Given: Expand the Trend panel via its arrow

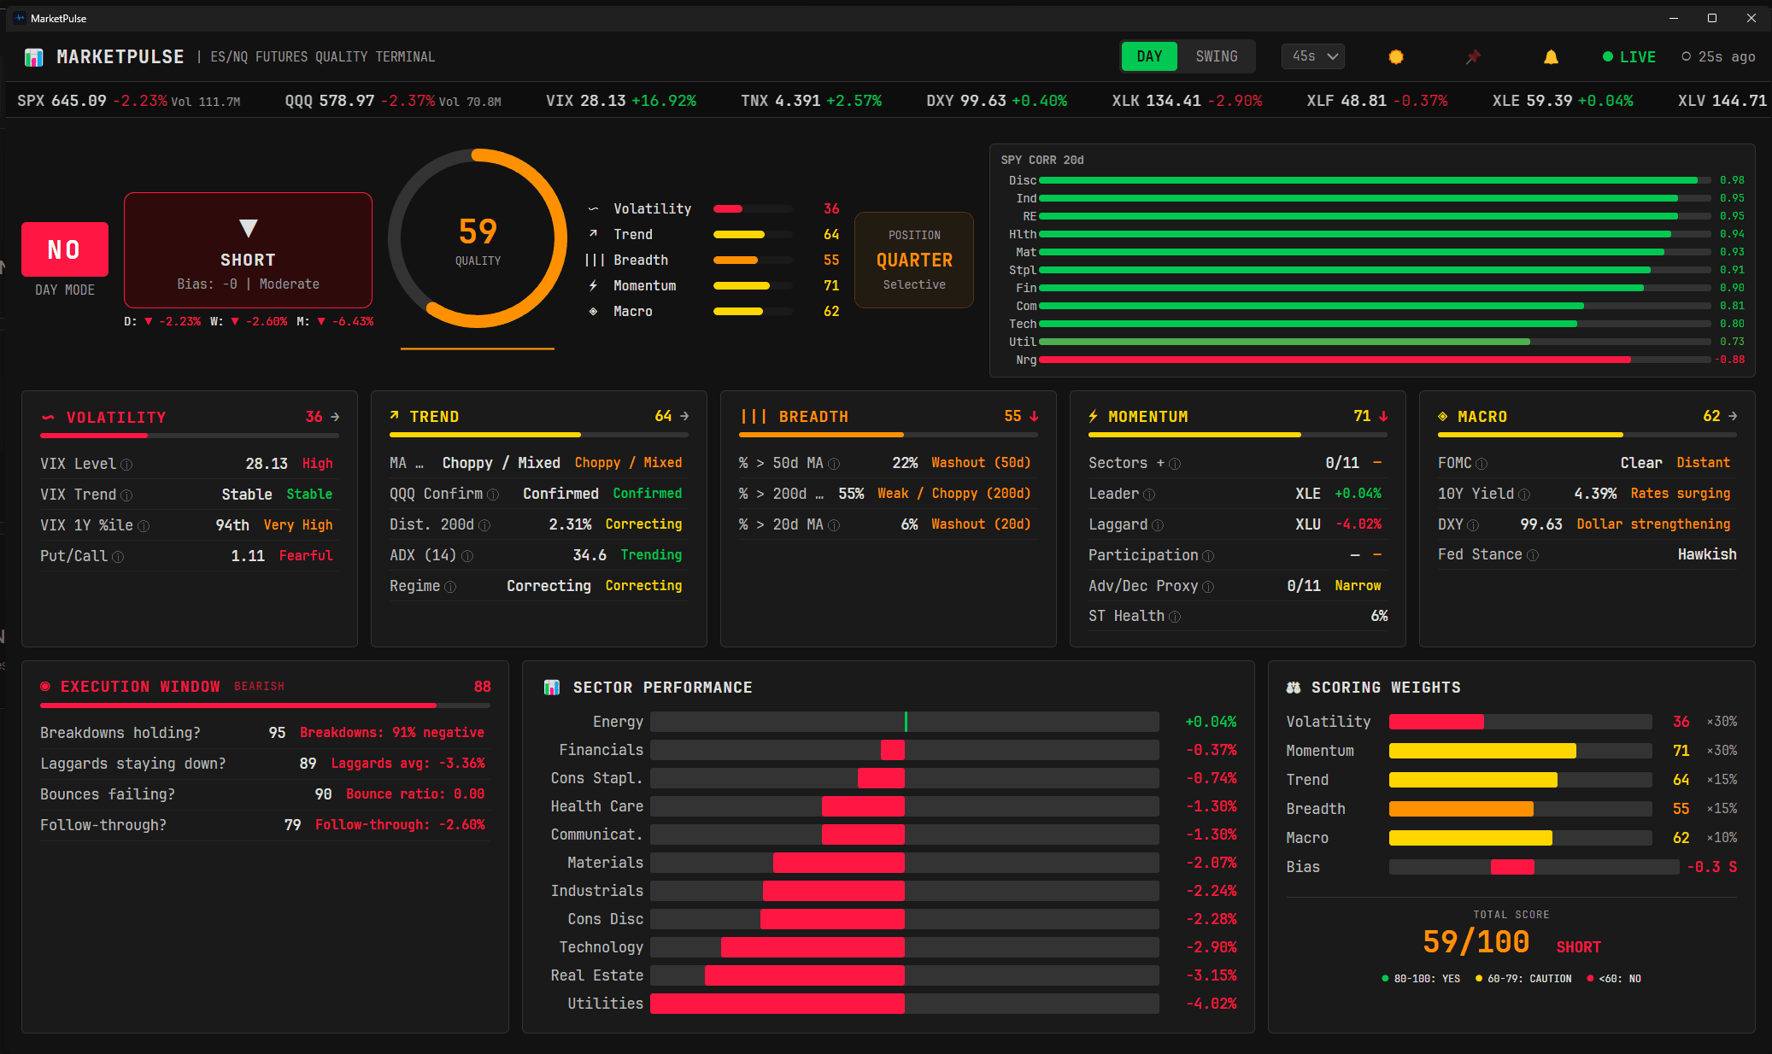Looking at the screenshot, I should coord(684,416).
